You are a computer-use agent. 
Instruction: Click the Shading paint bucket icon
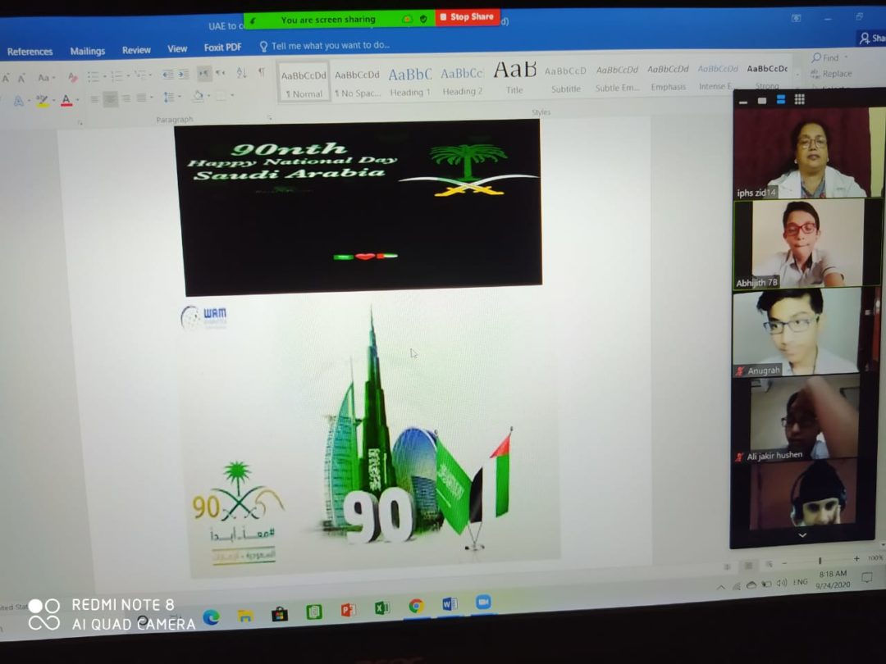pos(198,97)
